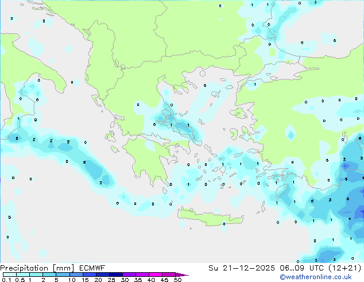Click the '25' legend tick label
Screen dimensions: 364x282
pyautogui.click(x=111, y=280)
